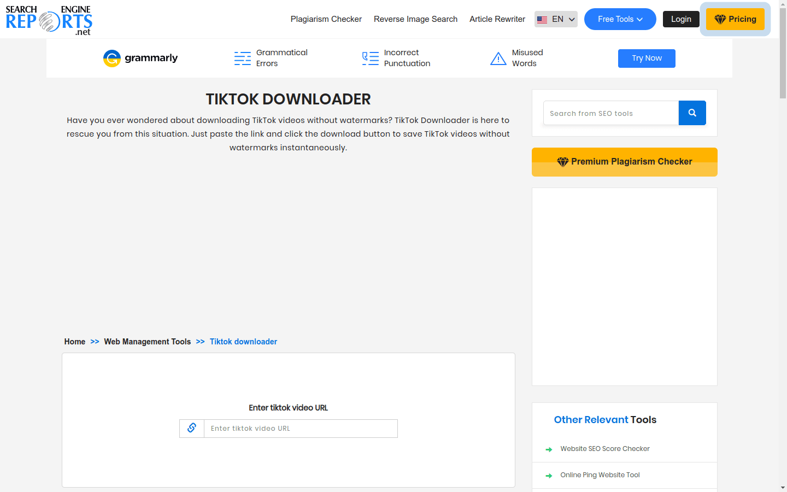Viewport: 787px width, 492px height.
Task: Select the Grammatical Errors icon
Action: (x=242, y=58)
